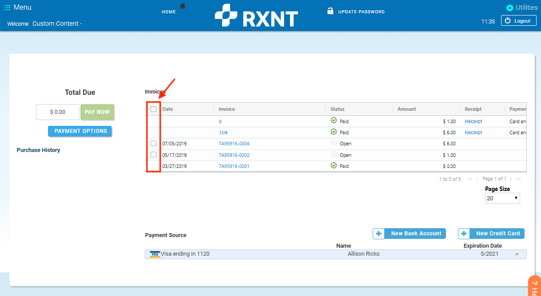Click the Total Due amount field
This screenshot has height=296, width=541.
pos(58,112)
